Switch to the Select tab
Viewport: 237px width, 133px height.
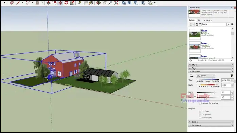pyautogui.click(x=192, y=20)
